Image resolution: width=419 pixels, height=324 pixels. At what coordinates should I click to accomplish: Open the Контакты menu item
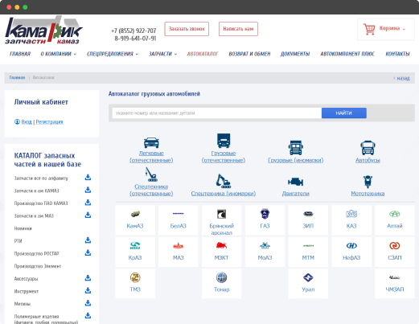pos(397,54)
